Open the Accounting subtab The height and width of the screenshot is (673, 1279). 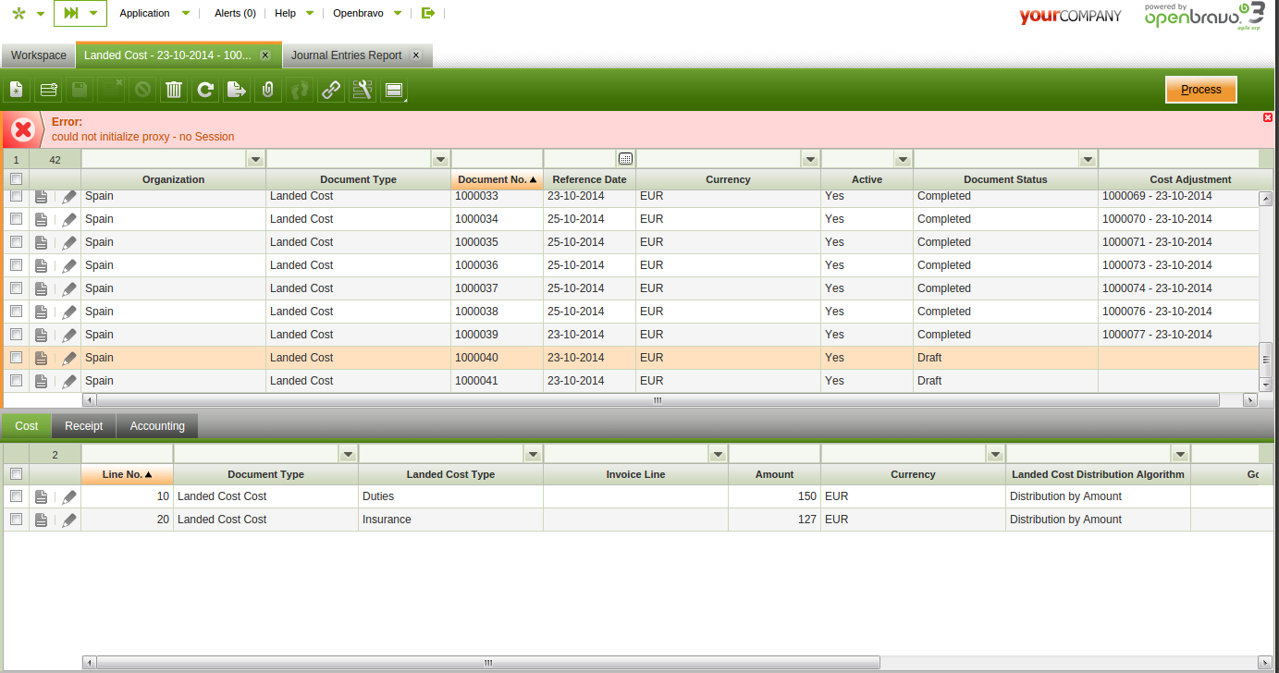(x=157, y=426)
